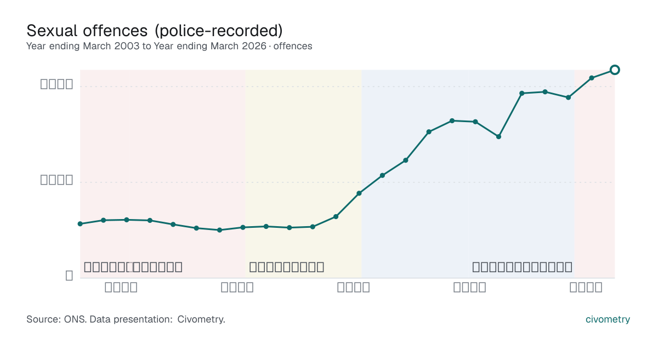Click the Sexual offences (police-recorded) title
The width and height of the screenshot is (658, 345).
(x=154, y=30)
